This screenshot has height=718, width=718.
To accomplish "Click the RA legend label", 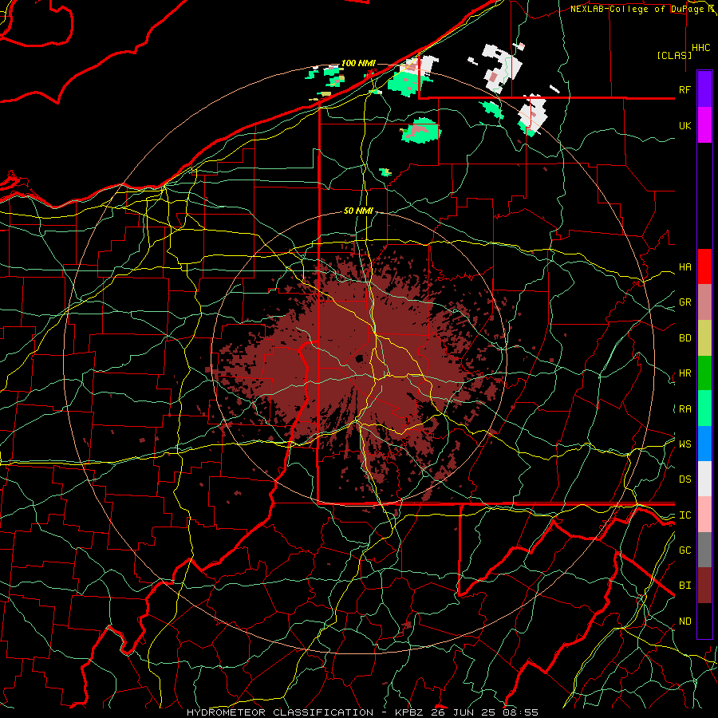I will click(x=684, y=409).
